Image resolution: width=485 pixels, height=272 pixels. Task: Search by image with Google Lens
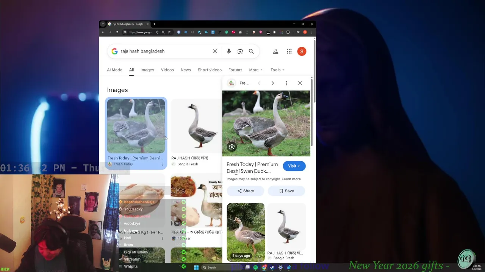click(x=240, y=51)
